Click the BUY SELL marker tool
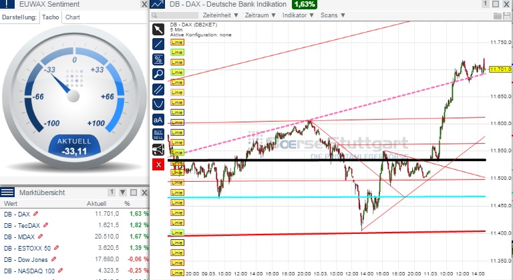Screen dimensions: 513x280 (158, 134)
